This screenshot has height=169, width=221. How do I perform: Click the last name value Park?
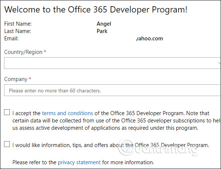coord(102,31)
